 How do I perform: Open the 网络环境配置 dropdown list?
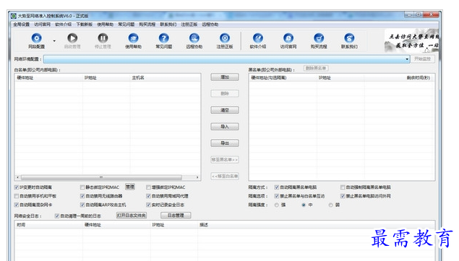[x=407, y=59]
